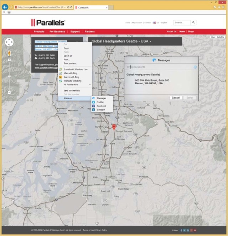Open the Share on submenu entry
Viewport: 228px width, 236px height.
pyautogui.click(x=68, y=98)
